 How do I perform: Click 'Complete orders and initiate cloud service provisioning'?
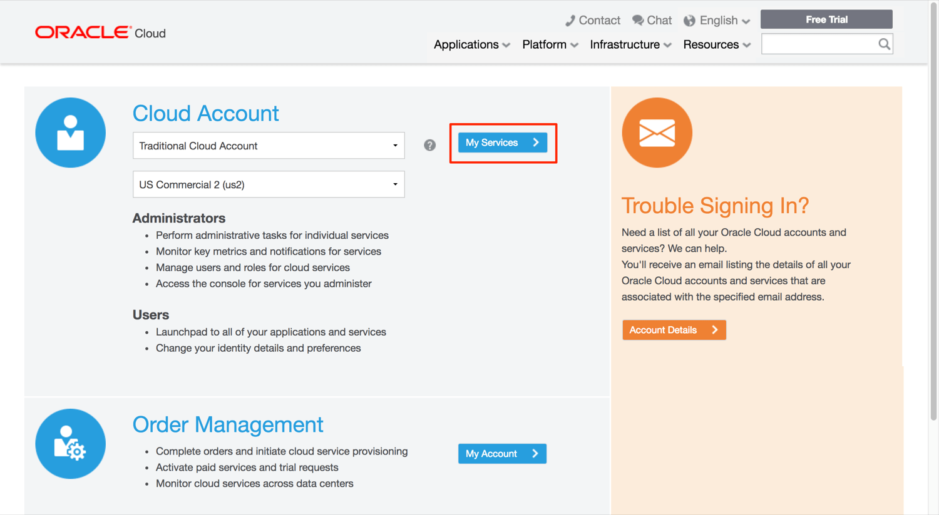tap(282, 451)
